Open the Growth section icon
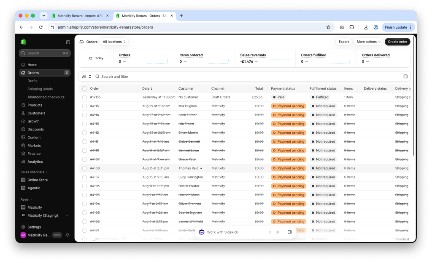The image size is (432, 263). point(23,121)
